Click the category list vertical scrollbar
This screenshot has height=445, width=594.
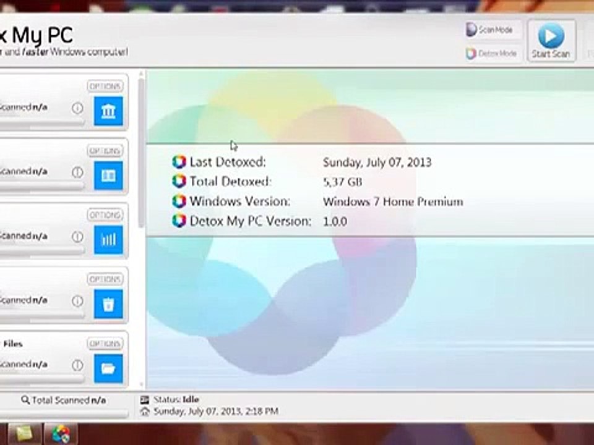click(141, 153)
